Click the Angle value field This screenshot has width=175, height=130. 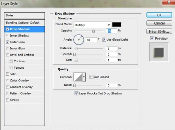91,40
